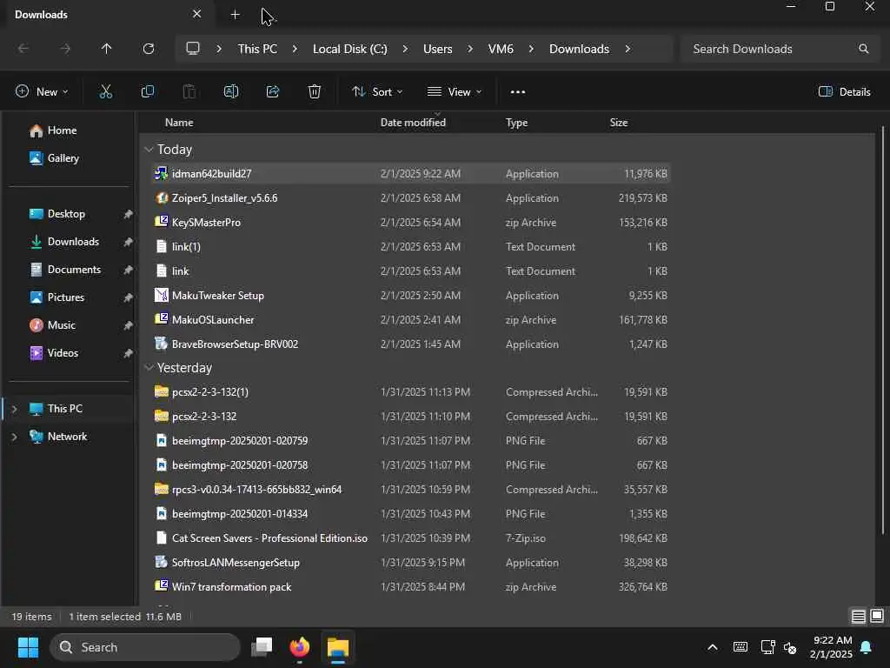The height and width of the screenshot is (668, 890).
Task: Open Task View on taskbar
Action: (262, 647)
